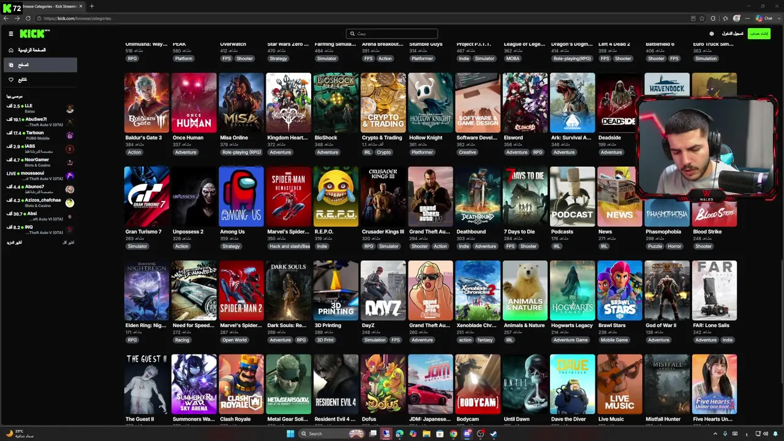784x441 pixels.
Task: Click Tarboun streamer avatar in sidebar
Action: pos(70,135)
